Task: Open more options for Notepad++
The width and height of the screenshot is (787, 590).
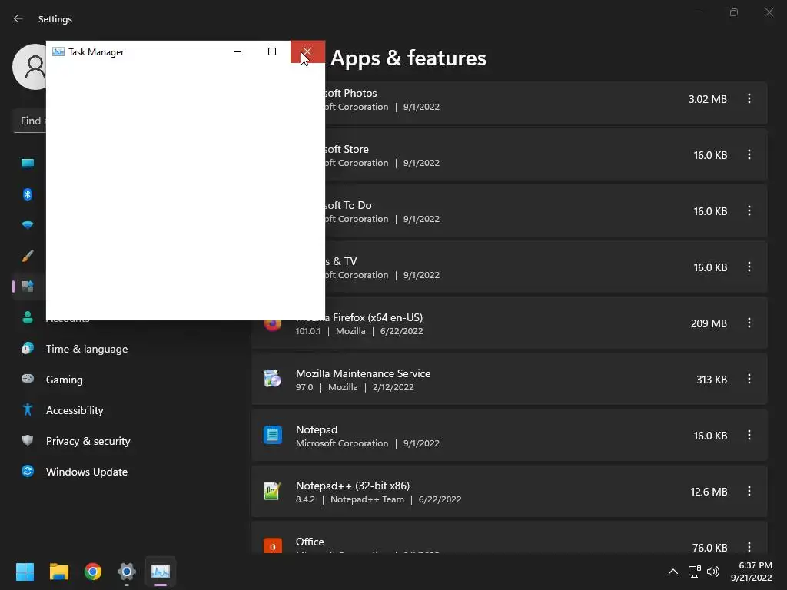Action: 749,491
